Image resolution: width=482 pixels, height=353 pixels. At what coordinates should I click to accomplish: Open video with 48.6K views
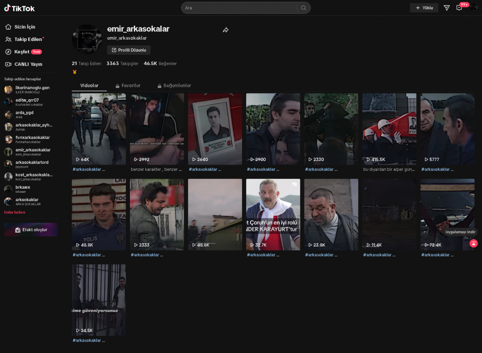215,214
